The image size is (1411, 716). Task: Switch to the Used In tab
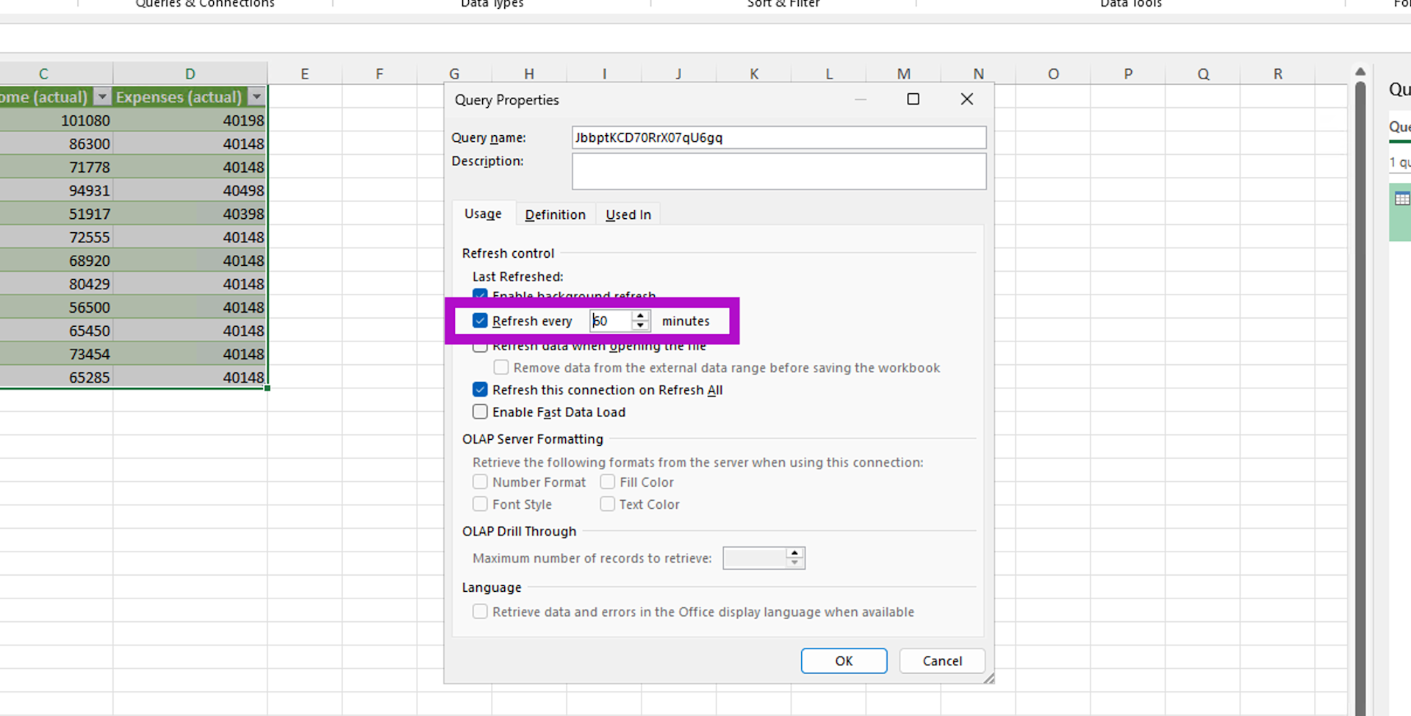(x=628, y=214)
